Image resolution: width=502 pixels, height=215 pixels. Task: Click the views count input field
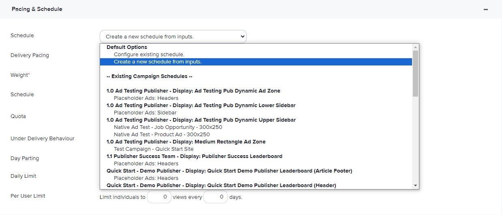pos(159,197)
